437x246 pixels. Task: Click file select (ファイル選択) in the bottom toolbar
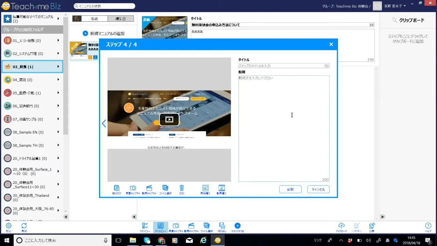(207, 228)
